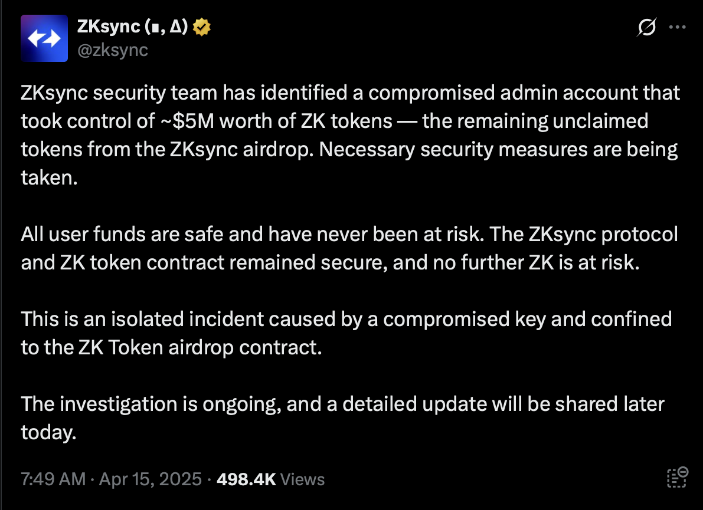Click the "All user funds are safe" paragraph
Viewport: 703px width, 510px height.
[348, 249]
